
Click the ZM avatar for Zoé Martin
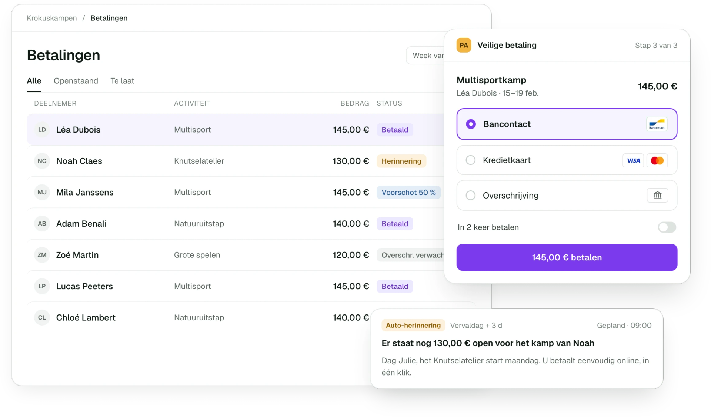tap(42, 255)
